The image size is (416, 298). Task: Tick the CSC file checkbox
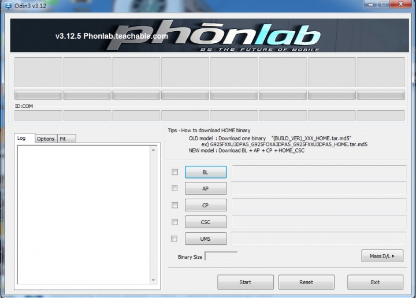coord(174,222)
